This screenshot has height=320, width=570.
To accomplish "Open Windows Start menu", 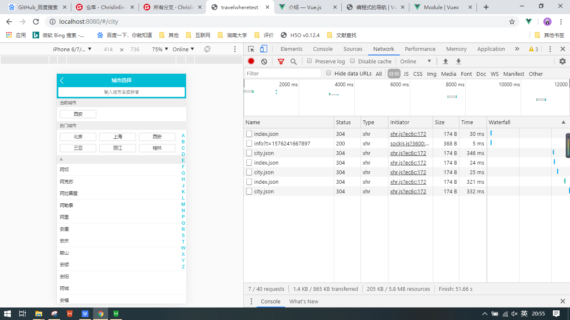I will (x=8, y=314).
